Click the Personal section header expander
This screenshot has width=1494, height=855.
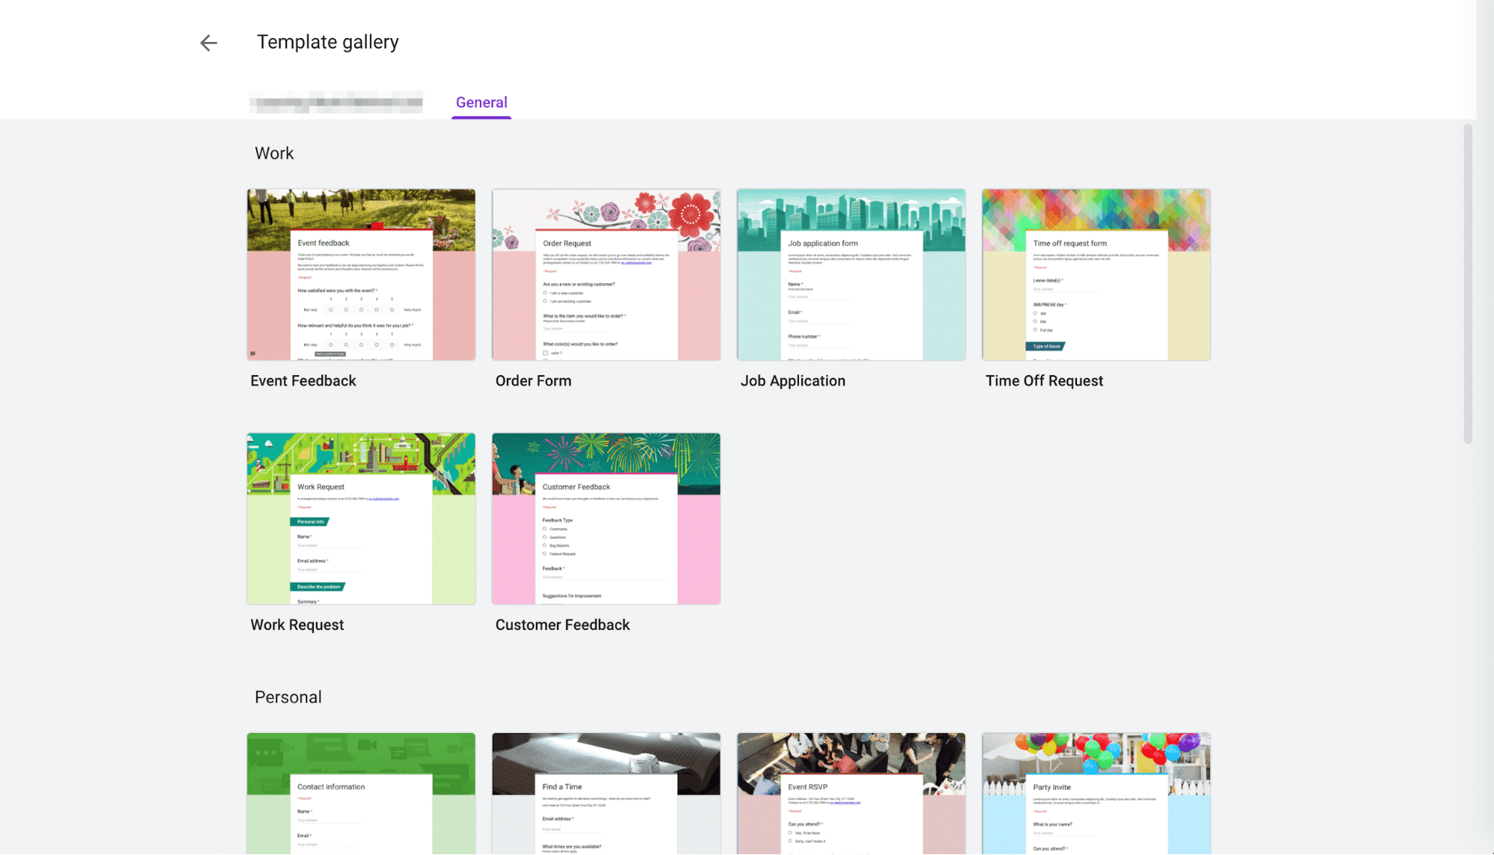coord(287,697)
